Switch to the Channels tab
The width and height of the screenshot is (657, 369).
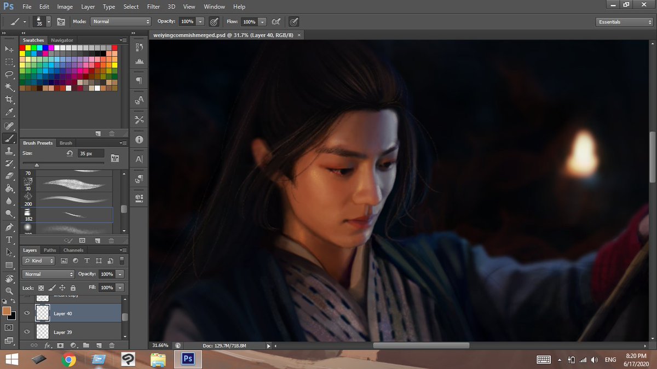(73, 250)
